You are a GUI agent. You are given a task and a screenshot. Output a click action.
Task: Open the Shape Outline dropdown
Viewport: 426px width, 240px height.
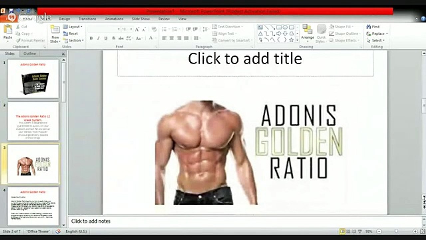point(344,34)
